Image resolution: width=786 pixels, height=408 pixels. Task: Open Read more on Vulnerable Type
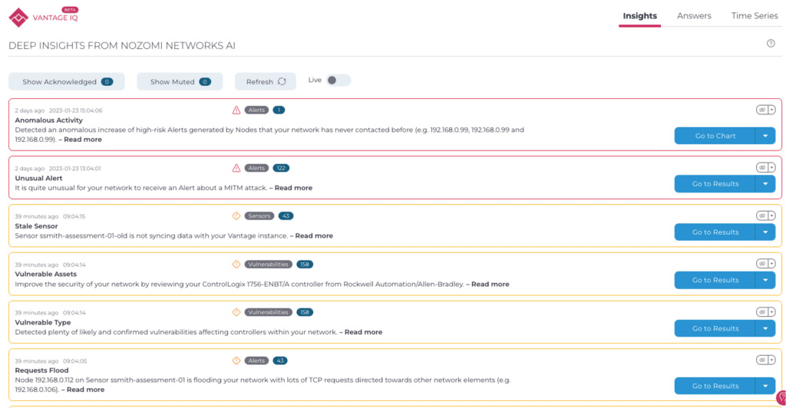[363, 332]
